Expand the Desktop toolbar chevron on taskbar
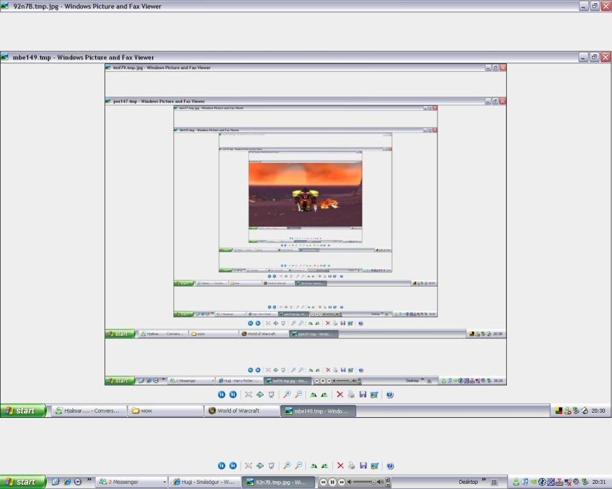This screenshot has width=612, height=489. [x=484, y=479]
